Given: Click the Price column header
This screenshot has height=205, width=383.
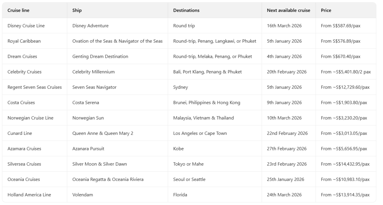Looking at the screenshot, I should click(326, 10).
